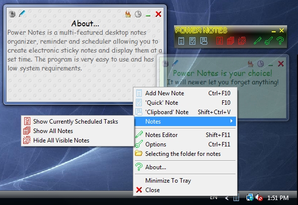Viewport: 298px width, 205px height.
Task: Choose 'Clipboard' Note menu entry
Action: 185,112
